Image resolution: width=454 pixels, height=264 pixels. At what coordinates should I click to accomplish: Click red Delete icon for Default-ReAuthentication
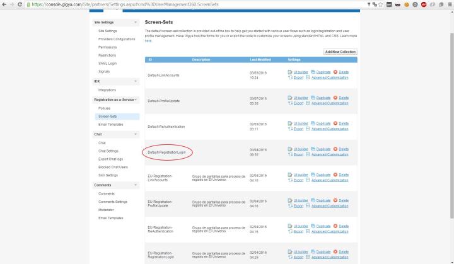(335, 123)
